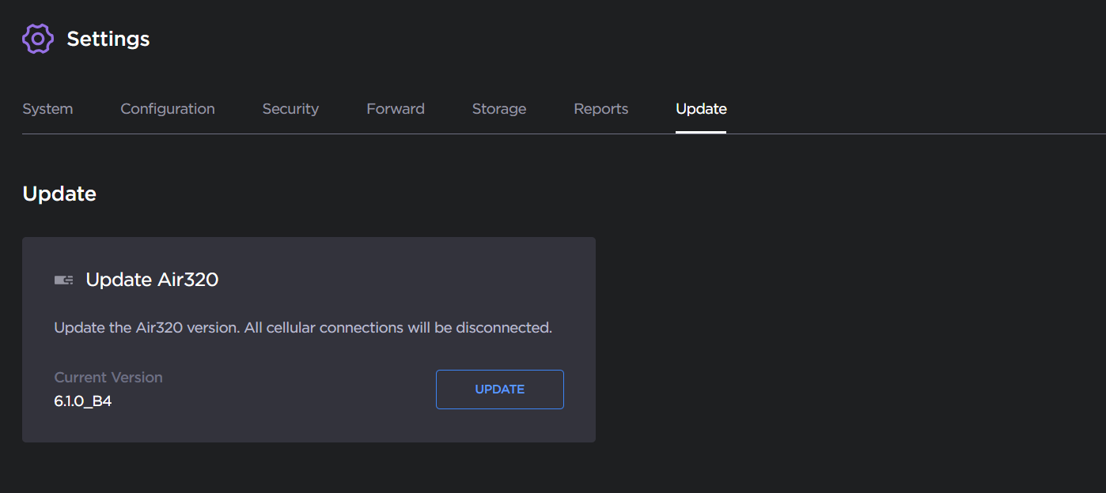This screenshot has height=493, width=1106.
Task: Click the Update Air320 card title
Action: click(152, 280)
